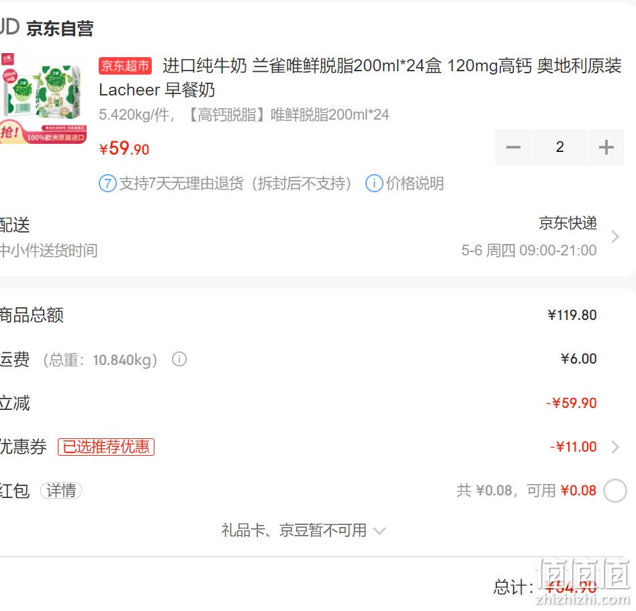Open 价格说明 price explanation link
Screen dimensions: 636x611
click(414, 184)
